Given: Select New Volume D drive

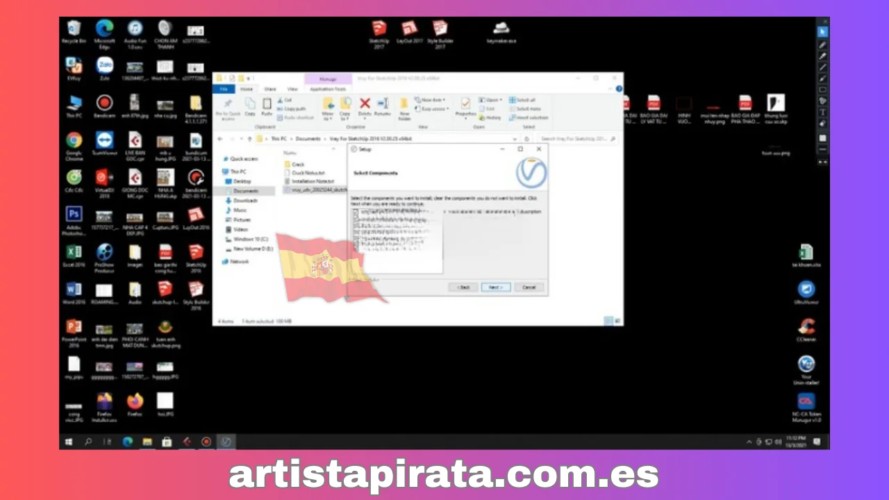Looking at the screenshot, I should tap(249, 249).
